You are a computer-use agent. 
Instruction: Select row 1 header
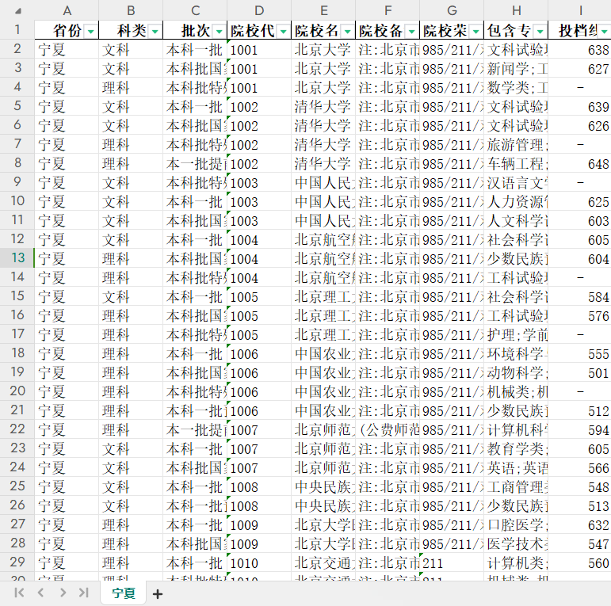tap(17, 30)
